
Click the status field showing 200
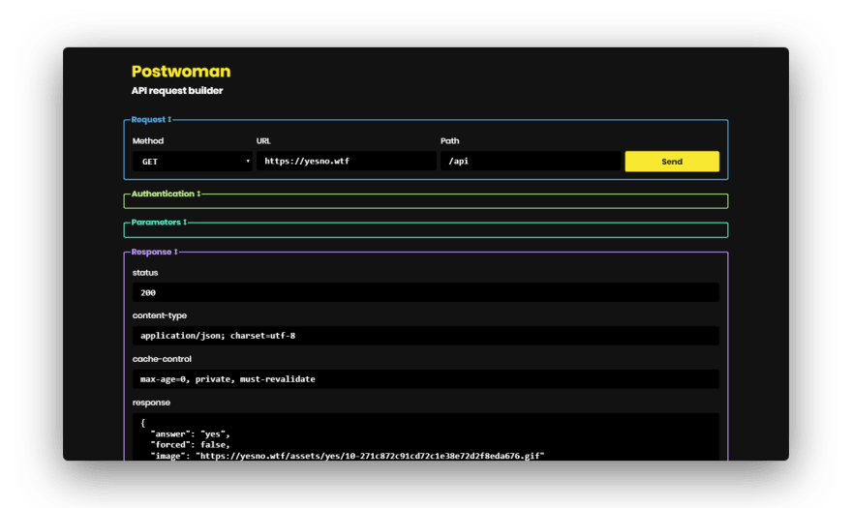pyautogui.click(x=425, y=292)
